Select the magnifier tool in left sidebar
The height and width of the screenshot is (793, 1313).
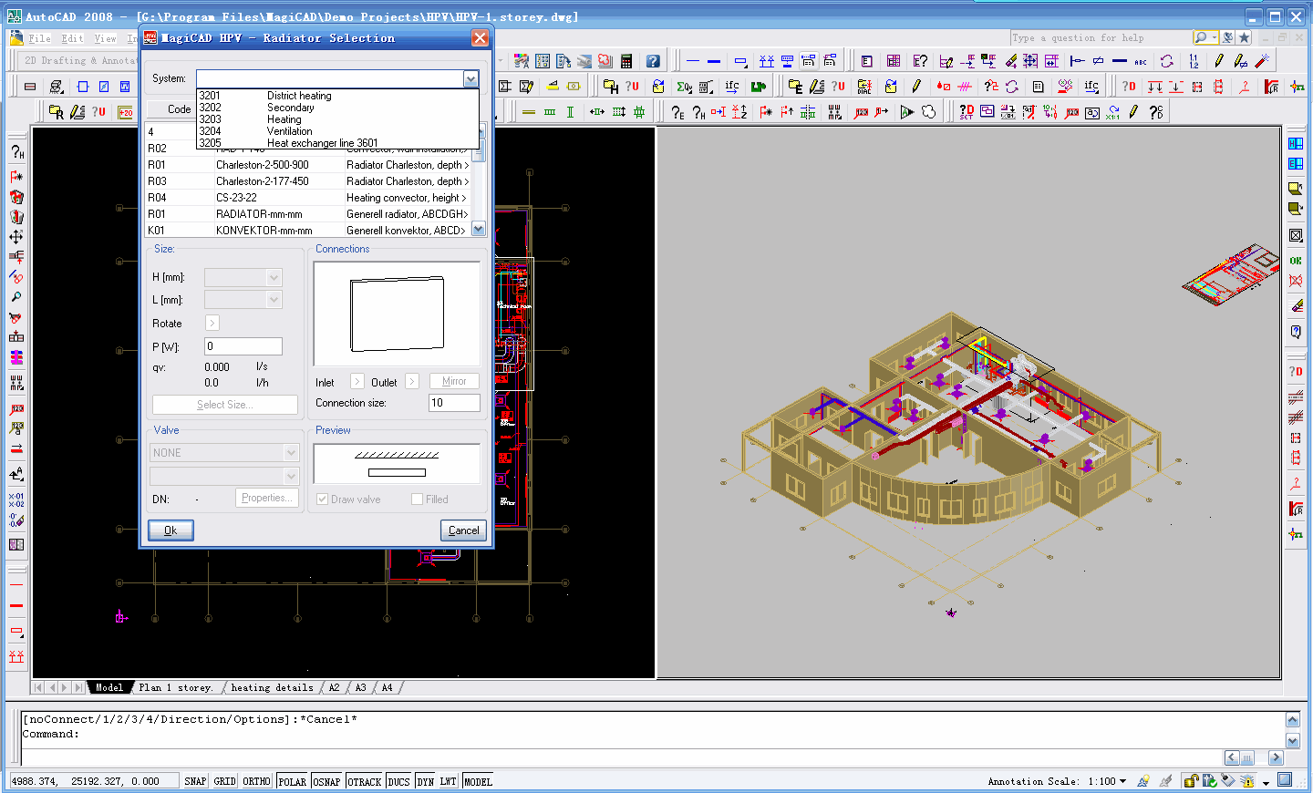16,297
